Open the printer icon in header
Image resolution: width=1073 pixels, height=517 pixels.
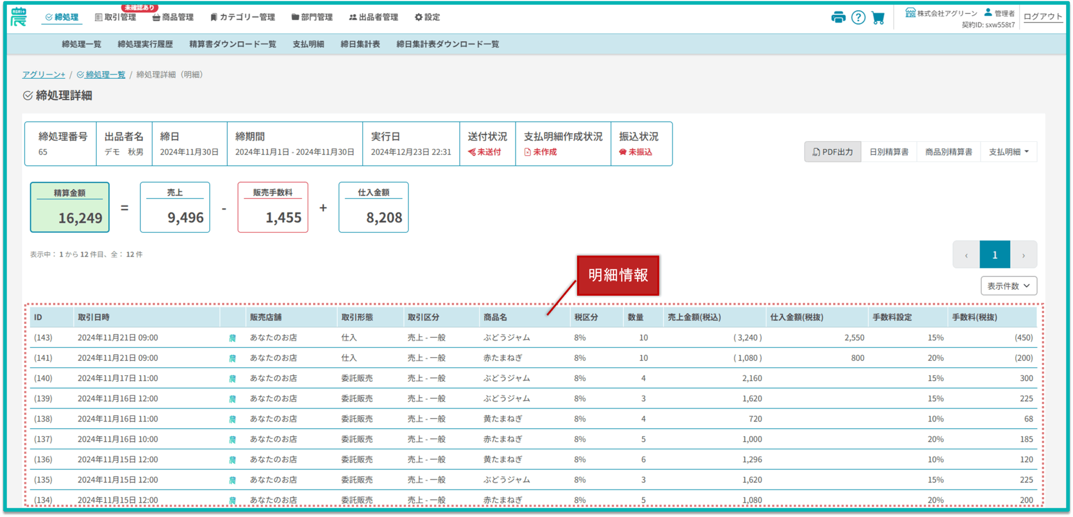click(x=838, y=18)
